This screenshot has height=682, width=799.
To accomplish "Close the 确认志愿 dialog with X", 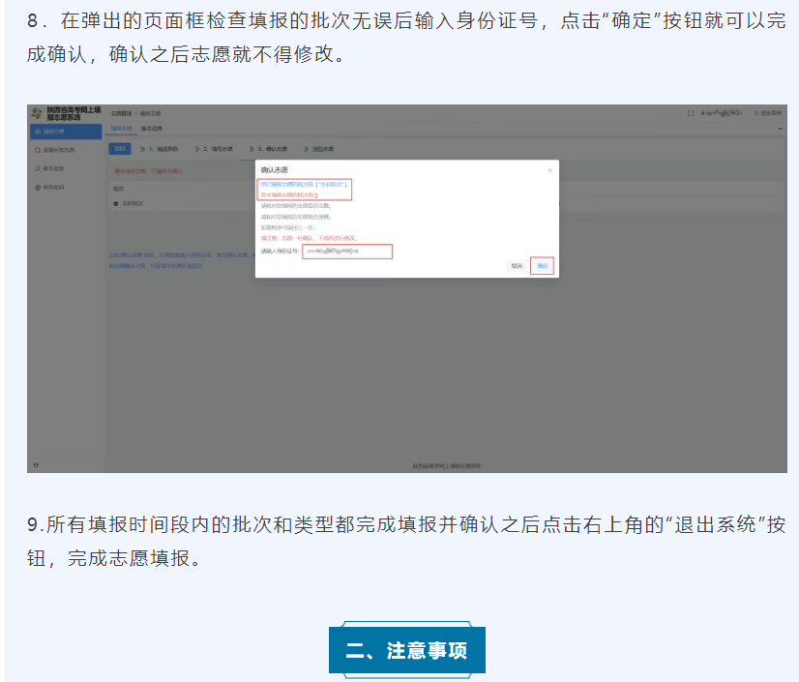I will pyautogui.click(x=550, y=169).
